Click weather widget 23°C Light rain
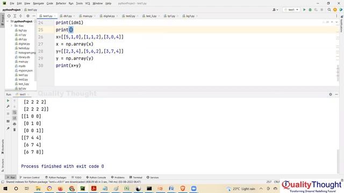Image resolution: width=344 pixels, height=193 pixels. point(241,189)
